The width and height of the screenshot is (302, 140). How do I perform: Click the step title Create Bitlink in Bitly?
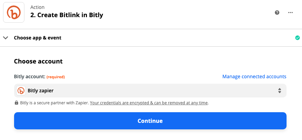point(67,15)
